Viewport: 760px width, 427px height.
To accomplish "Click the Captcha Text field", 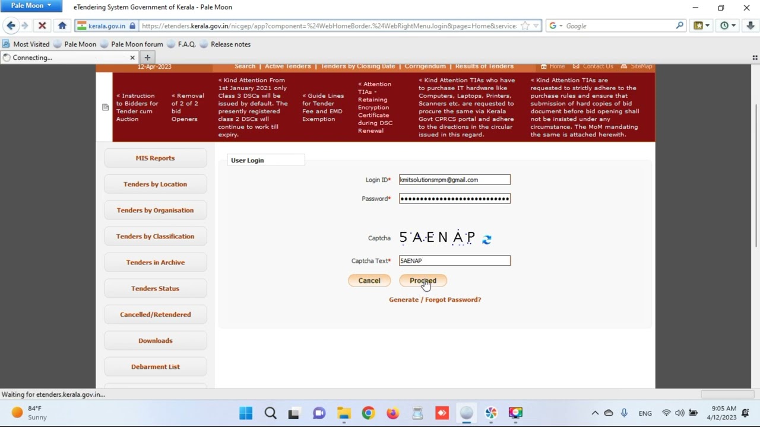I will (454, 260).
